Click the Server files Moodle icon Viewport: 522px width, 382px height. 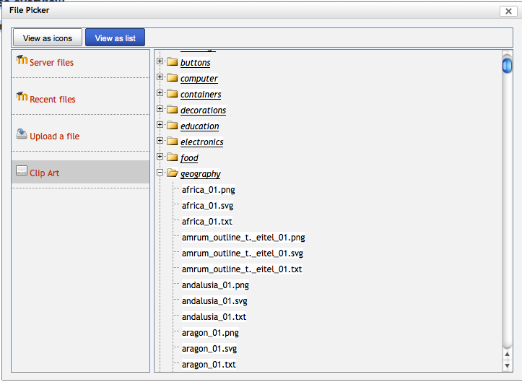[22, 61]
